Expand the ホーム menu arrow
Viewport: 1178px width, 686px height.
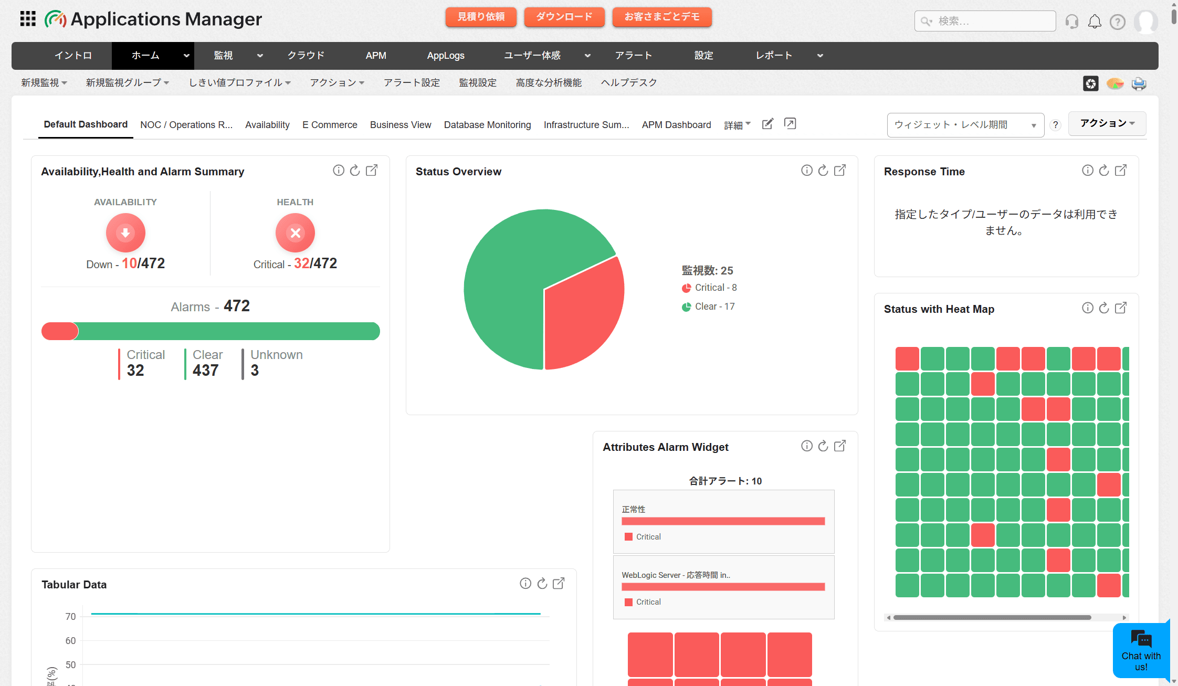[186, 56]
